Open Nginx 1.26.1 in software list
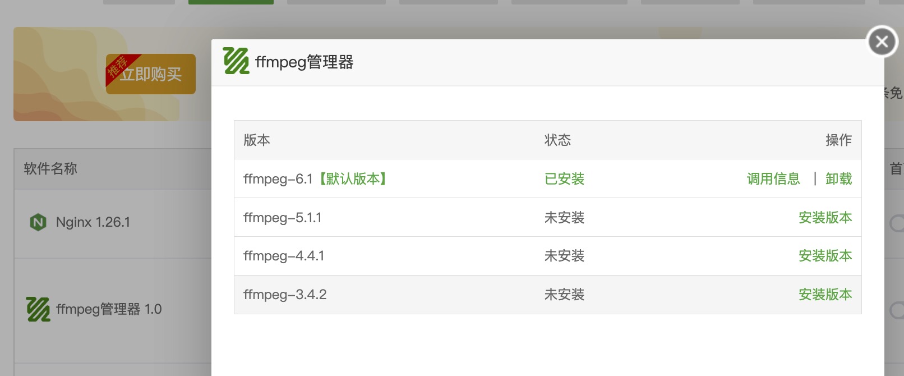 (x=93, y=222)
